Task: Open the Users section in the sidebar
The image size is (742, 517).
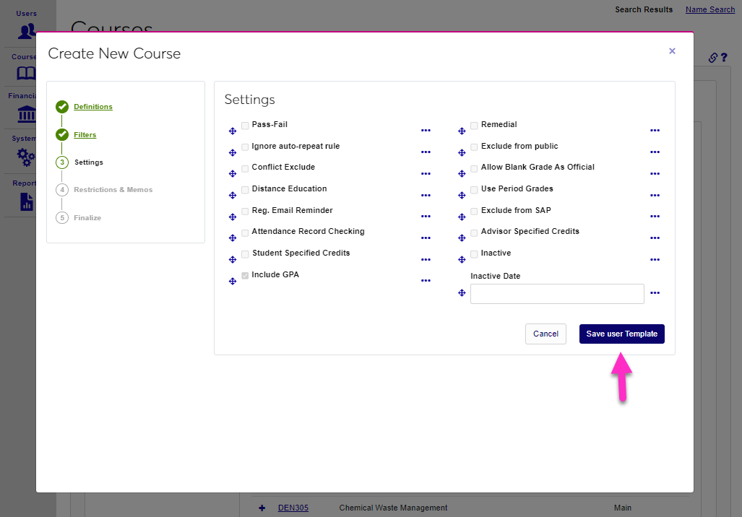Action: [25, 30]
